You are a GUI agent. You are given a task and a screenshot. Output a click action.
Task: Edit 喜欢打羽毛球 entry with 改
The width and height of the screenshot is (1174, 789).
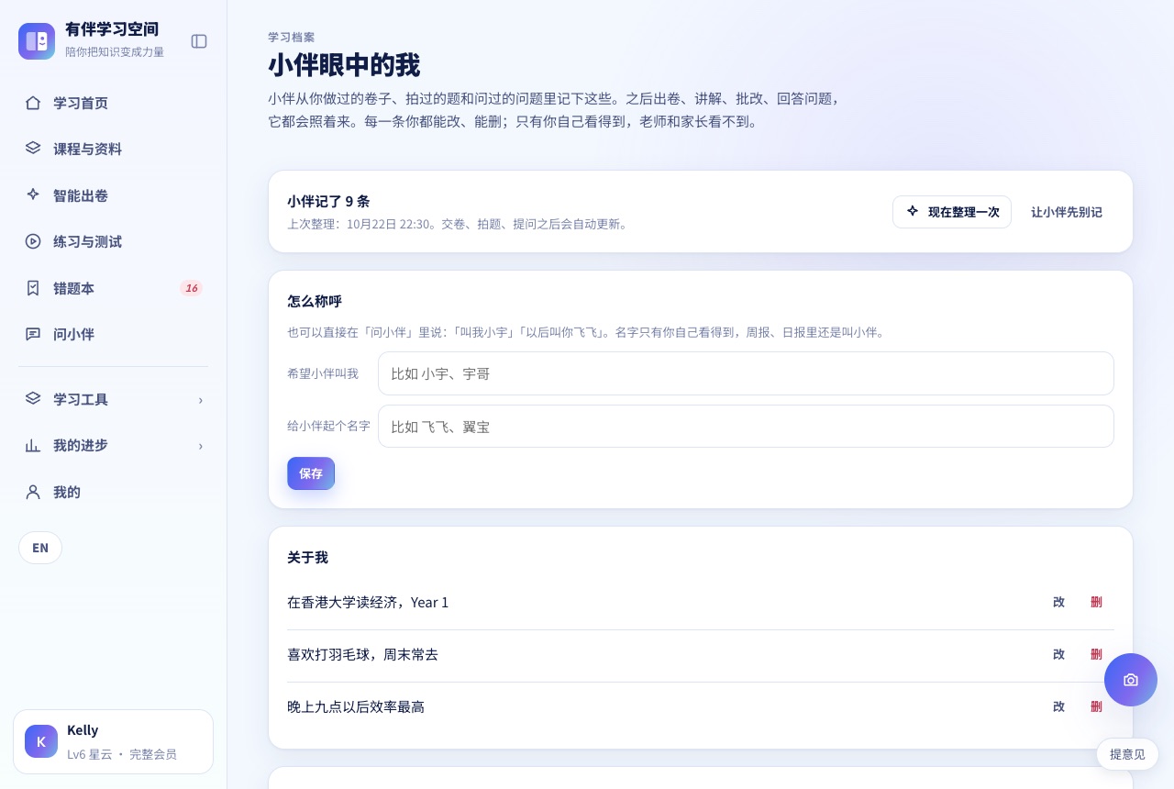(1059, 654)
